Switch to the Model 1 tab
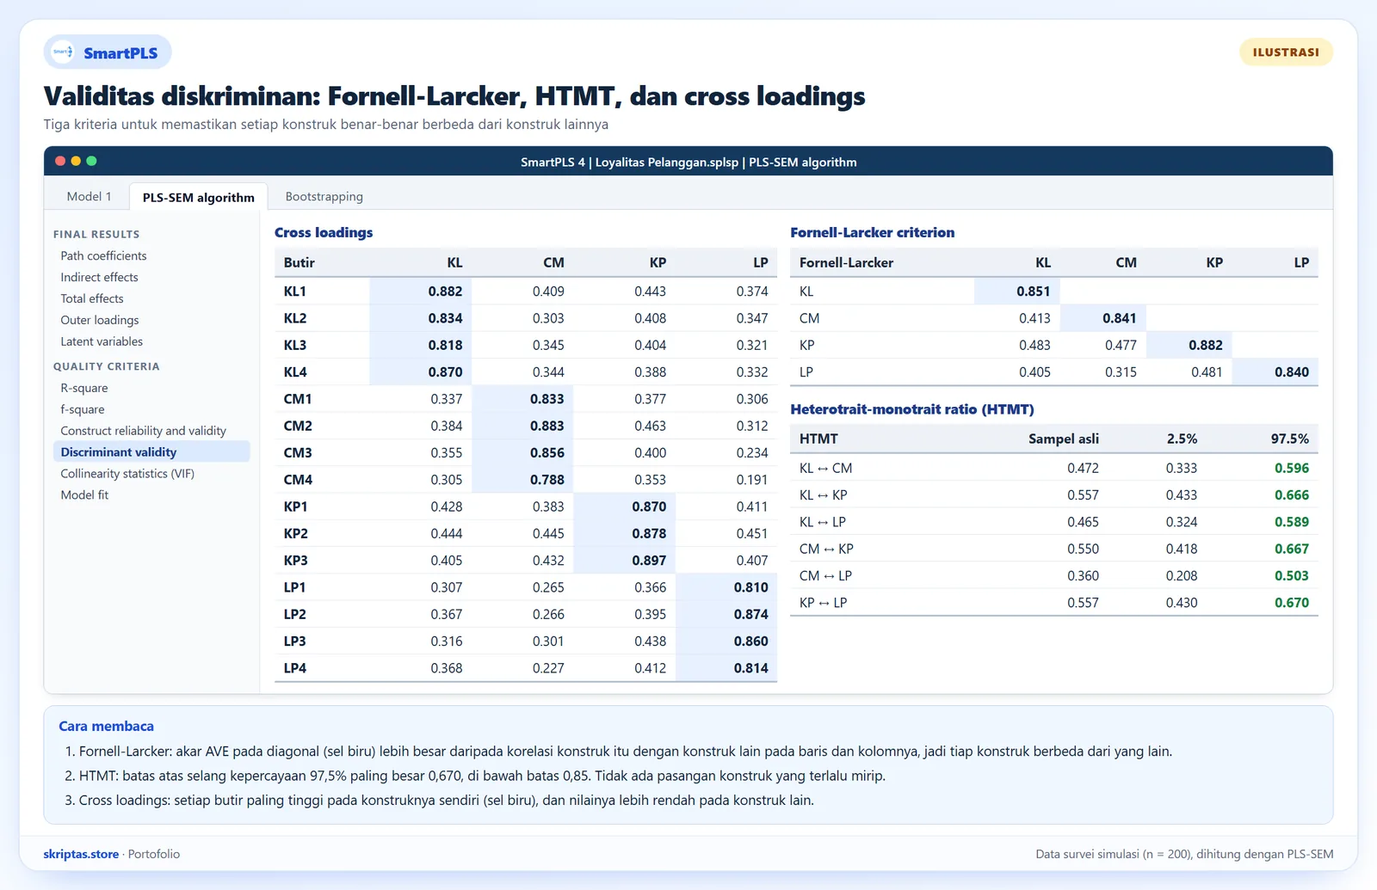 point(89,196)
